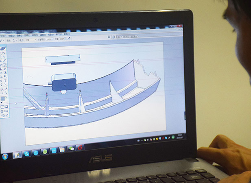Reset default foreground and background colors
Screen dimensions: 251x183
(x=1, y=102)
